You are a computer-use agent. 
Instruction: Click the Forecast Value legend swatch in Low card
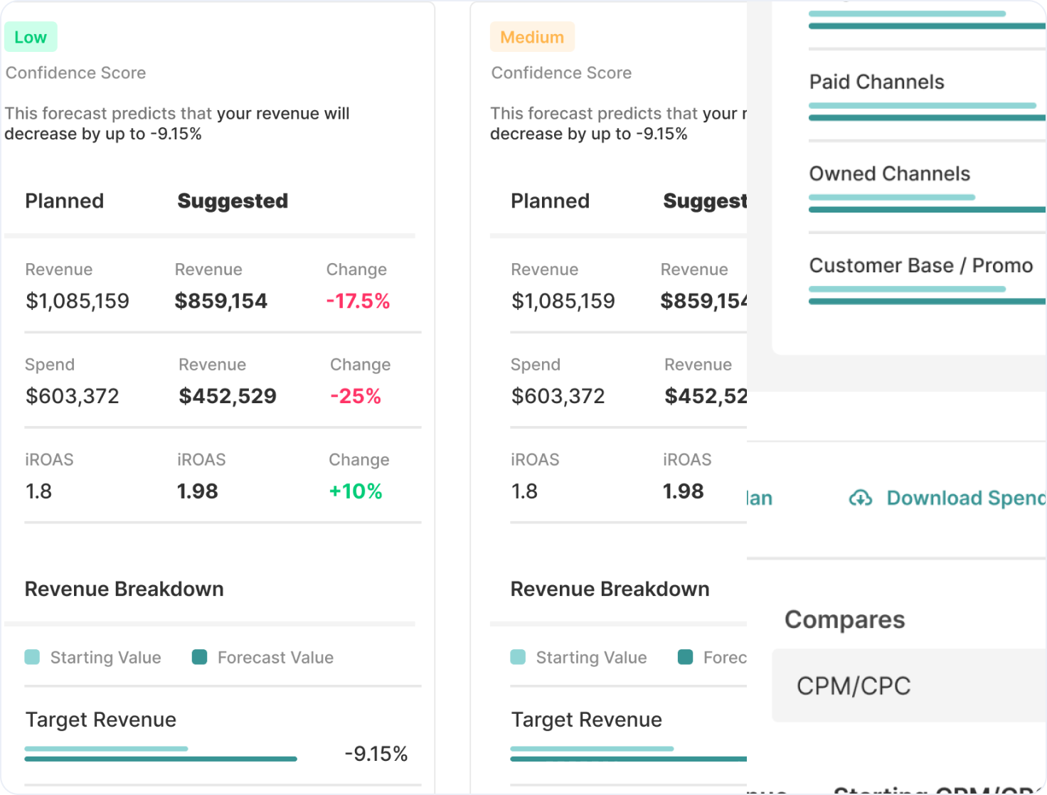200,657
